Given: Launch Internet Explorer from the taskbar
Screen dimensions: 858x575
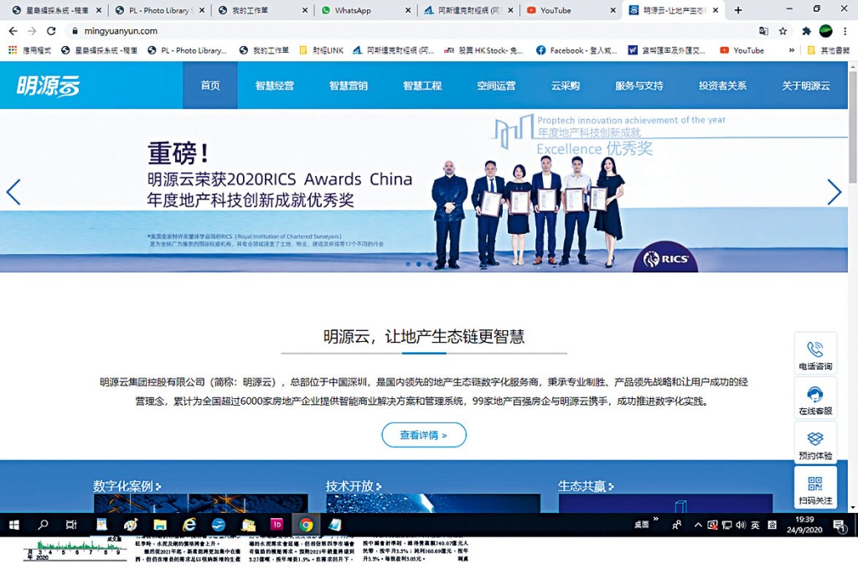Looking at the screenshot, I should (x=189, y=525).
